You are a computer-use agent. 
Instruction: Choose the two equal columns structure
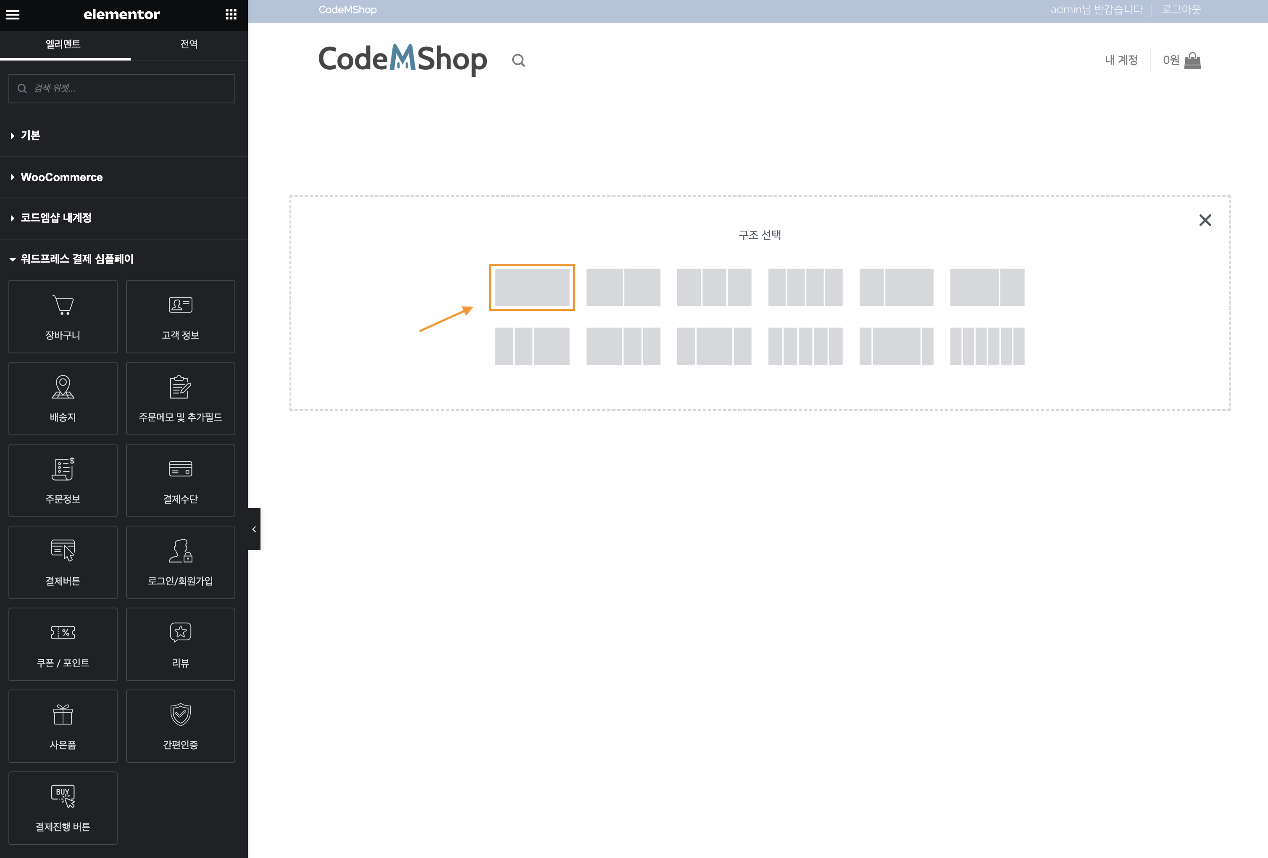pos(623,287)
